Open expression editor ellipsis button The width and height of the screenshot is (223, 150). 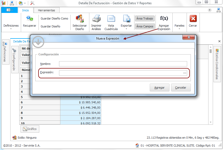[x=185, y=73]
